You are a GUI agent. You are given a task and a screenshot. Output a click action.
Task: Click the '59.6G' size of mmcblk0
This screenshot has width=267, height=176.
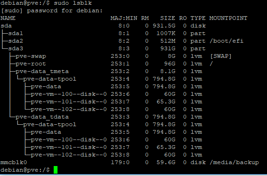point(166,162)
